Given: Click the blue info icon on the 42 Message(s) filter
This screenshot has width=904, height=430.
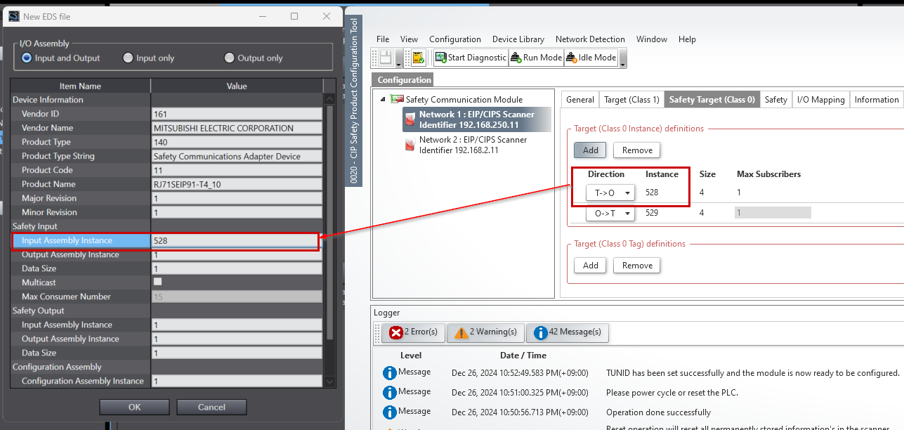Looking at the screenshot, I should (541, 332).
